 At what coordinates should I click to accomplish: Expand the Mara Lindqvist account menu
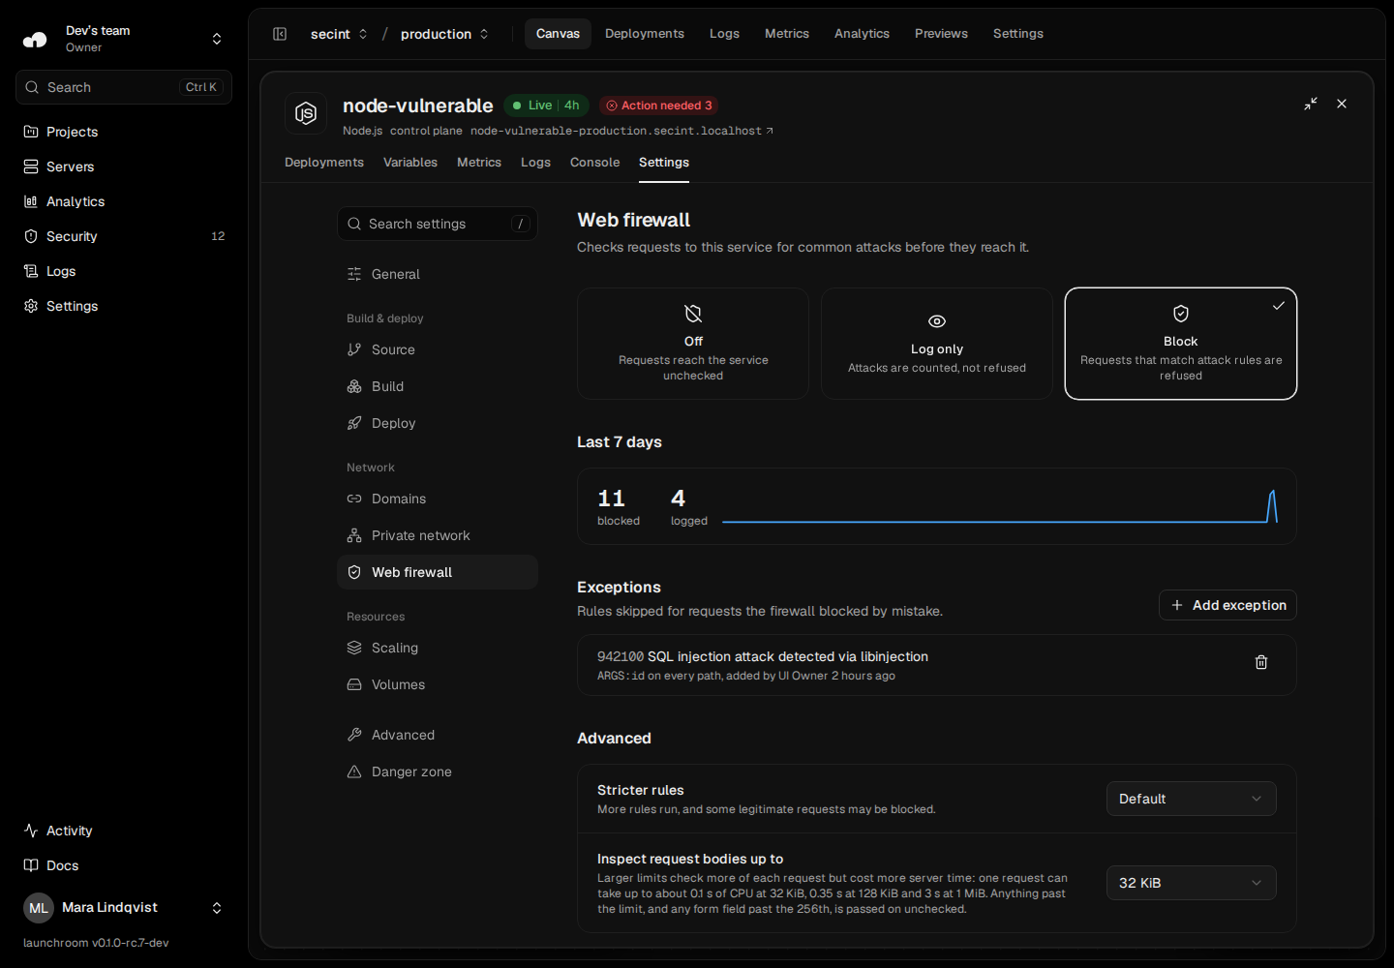pyautogui.click(x=124, y=908)
